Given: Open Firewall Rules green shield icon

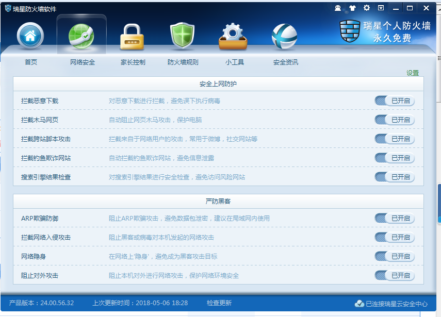Looking at the screenshot, I should pos(183,36).
